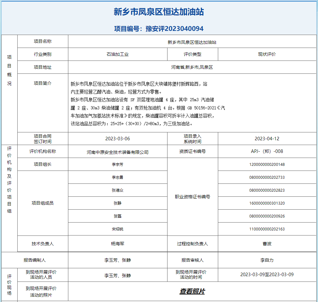The height and width of the screenshot is (302, 318).
Task: Click the 评价机构及评价项目组 section header
Action: (9, 180)
